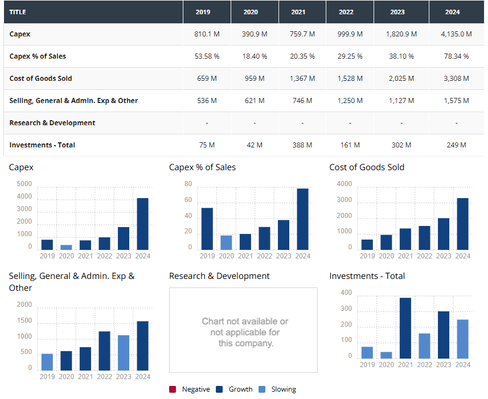Image resolution: width=488 pixels, height=399 pixels.
Task: Click the 2024 bar in Capex chart
Action: [x=142, y=224]
